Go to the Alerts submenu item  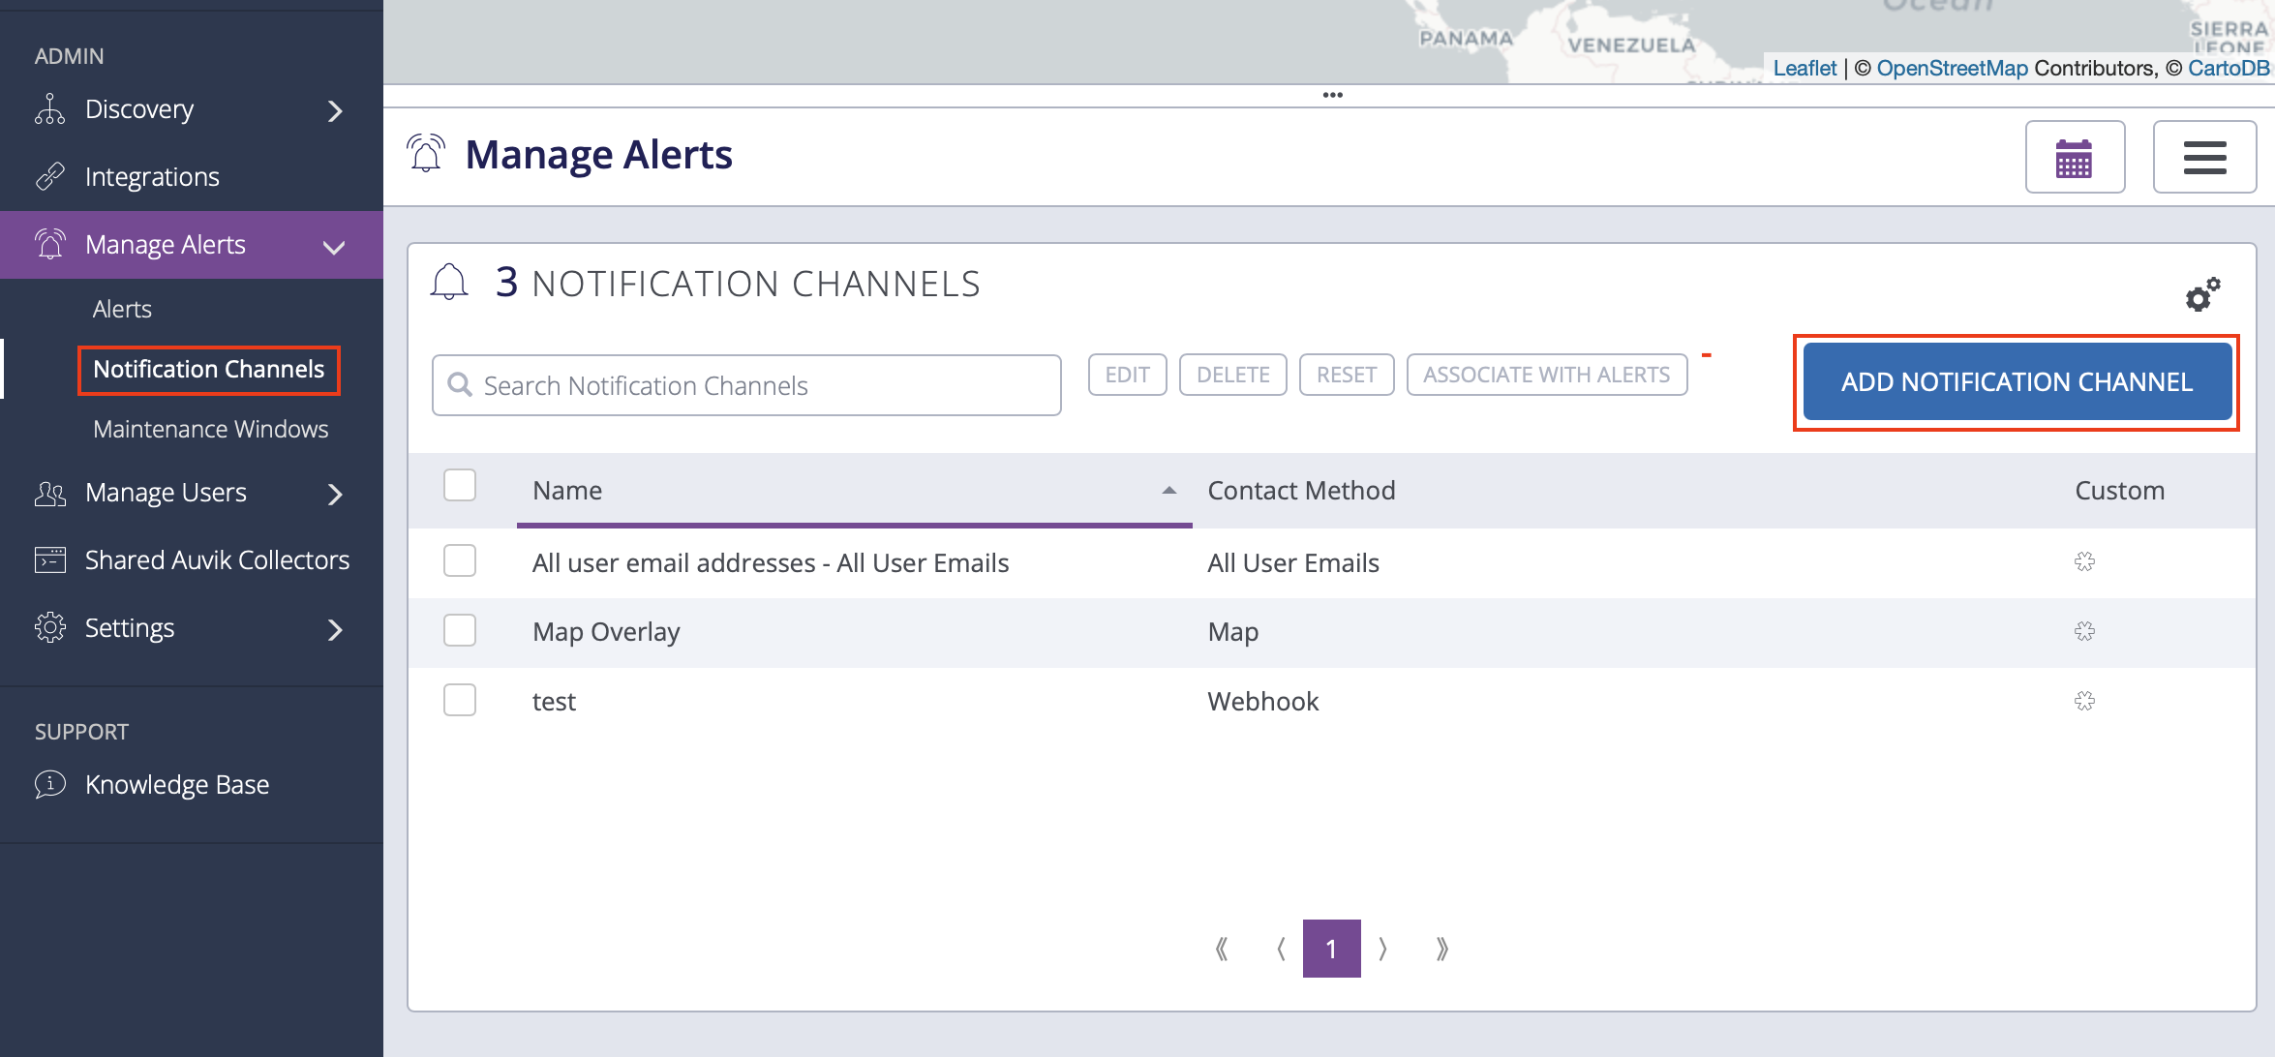(122, 309)
